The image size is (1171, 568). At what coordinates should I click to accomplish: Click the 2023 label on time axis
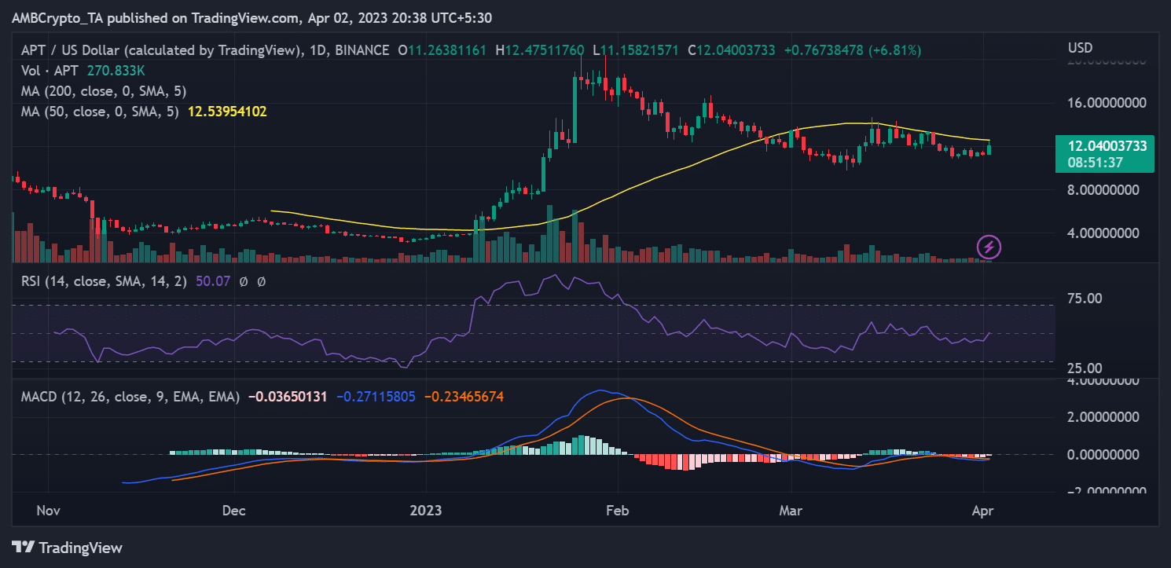[426, 511]
